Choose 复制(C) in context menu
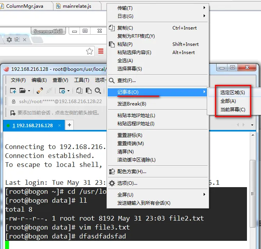This screenshot has width=261, height=249. [x=158, y=28]
